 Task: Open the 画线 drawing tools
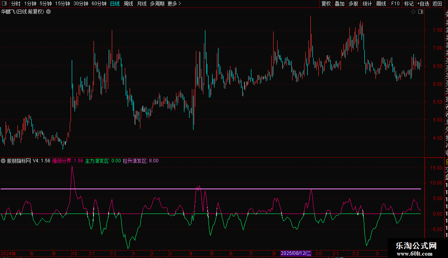(381, 4)
